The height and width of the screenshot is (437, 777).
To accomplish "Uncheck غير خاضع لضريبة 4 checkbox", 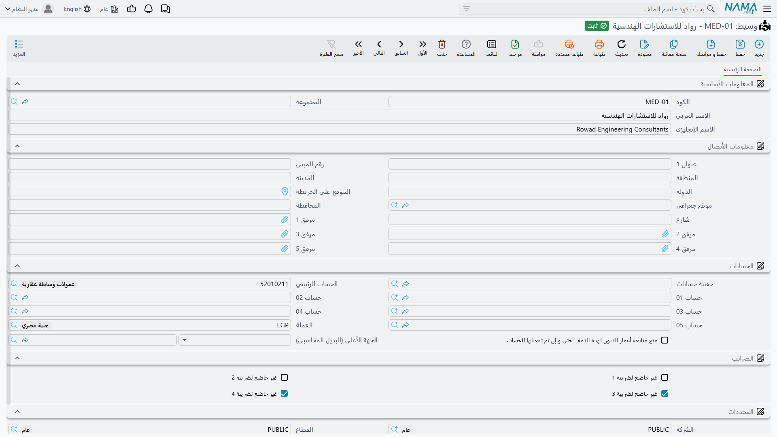I will 284,394.
